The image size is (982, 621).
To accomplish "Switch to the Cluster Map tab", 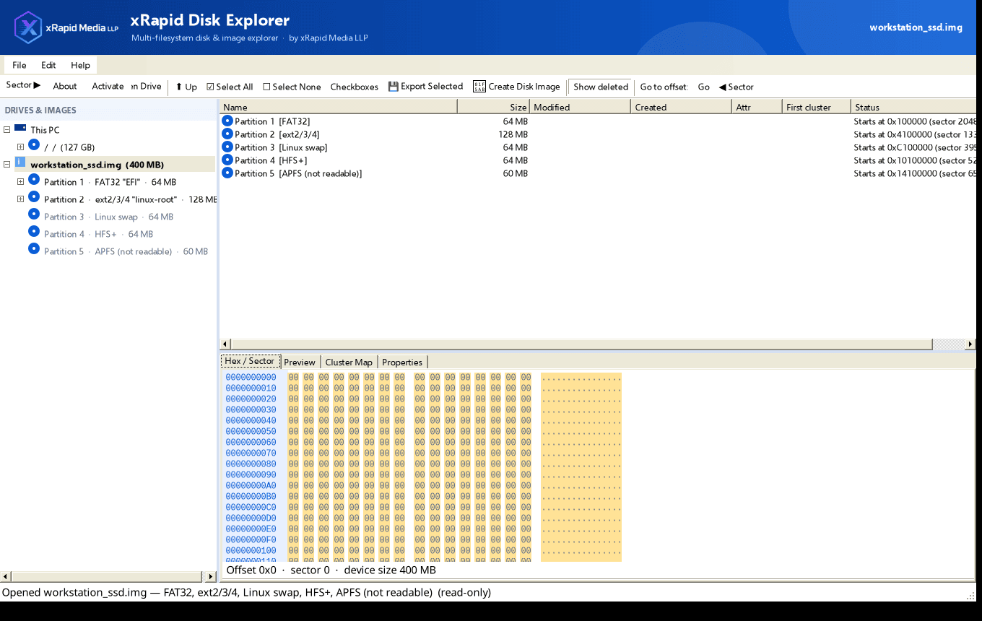I will [349, 362].
